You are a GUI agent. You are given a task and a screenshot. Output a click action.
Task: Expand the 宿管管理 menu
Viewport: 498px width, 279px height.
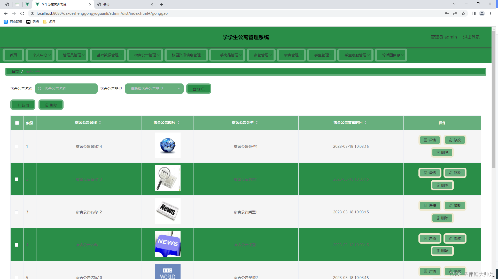[261, 55]
